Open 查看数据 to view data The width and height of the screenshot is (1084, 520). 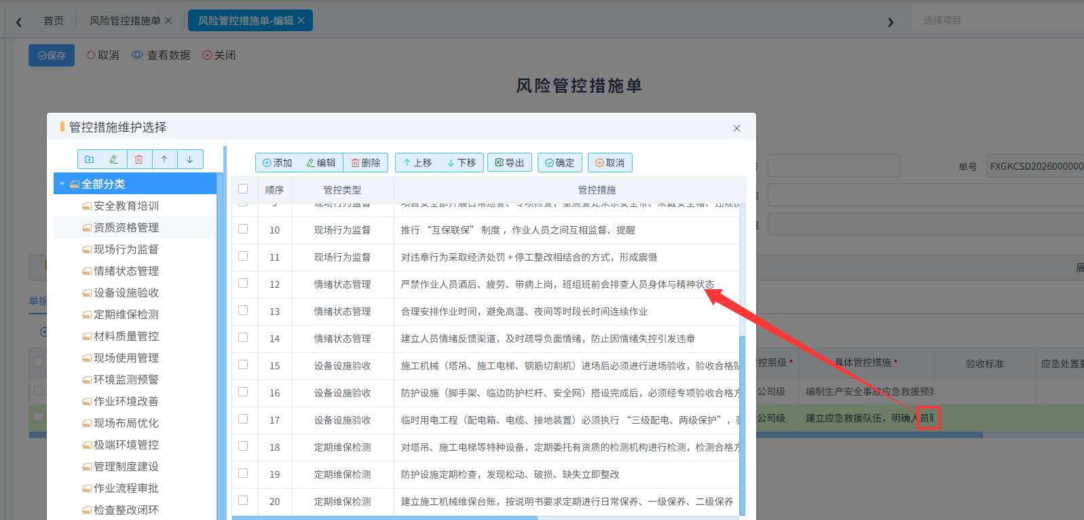[x=161, y=56]
